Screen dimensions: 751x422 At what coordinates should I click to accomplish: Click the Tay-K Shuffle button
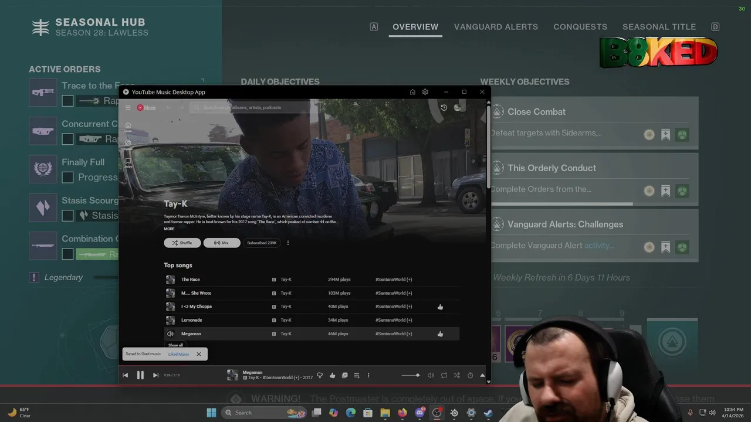pos(182,243)
